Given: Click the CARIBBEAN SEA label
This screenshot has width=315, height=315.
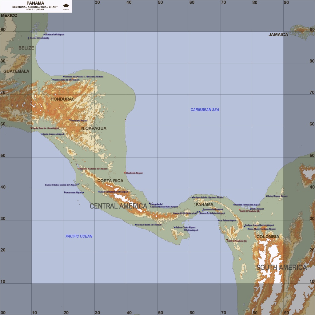Looking at the screenshot, I should [205, 110].
